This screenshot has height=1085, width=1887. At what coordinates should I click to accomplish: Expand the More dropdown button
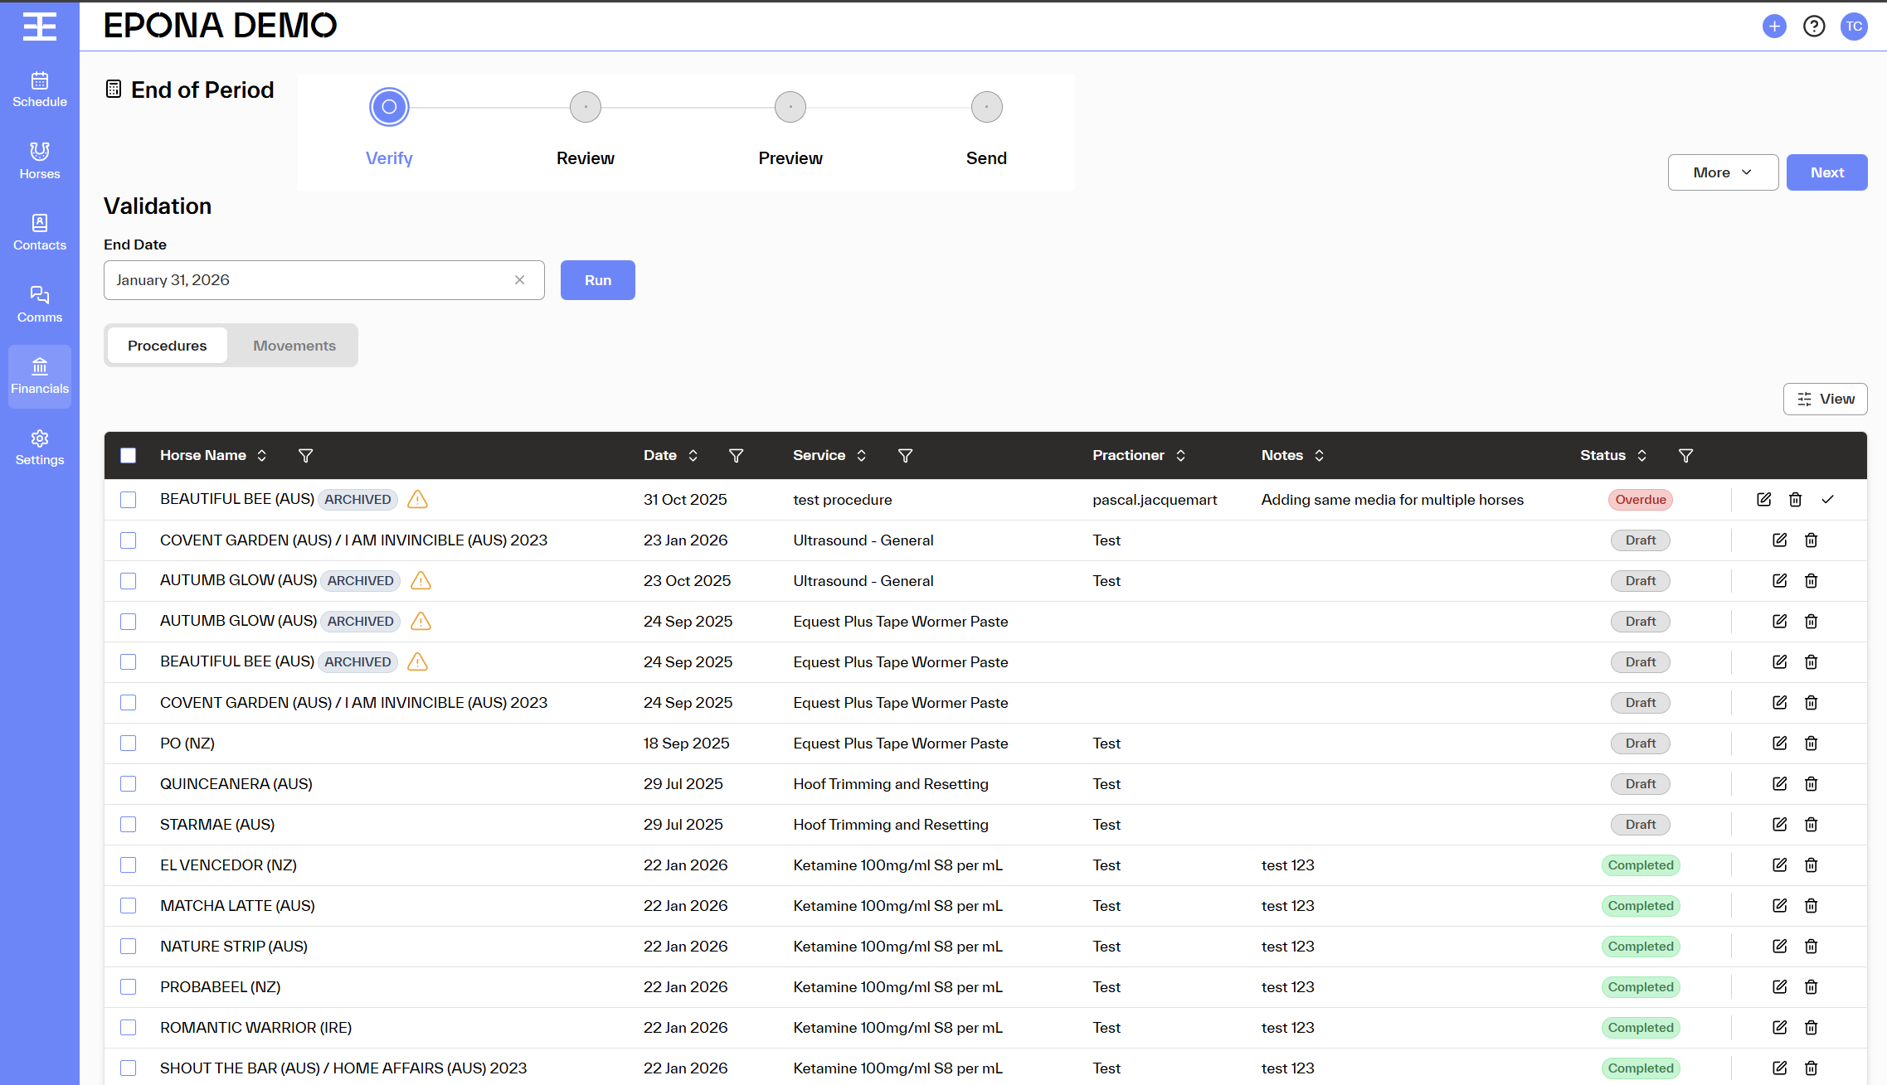pyautogui.click(x=1723, y=172)
